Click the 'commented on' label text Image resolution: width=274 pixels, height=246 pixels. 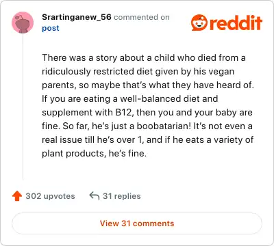click(142, 17)
